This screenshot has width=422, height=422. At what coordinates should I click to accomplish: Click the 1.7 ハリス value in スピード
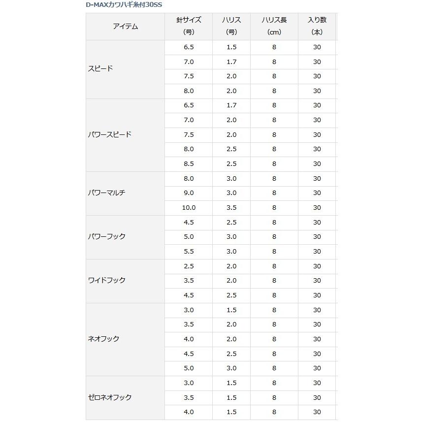coord(231,62)
